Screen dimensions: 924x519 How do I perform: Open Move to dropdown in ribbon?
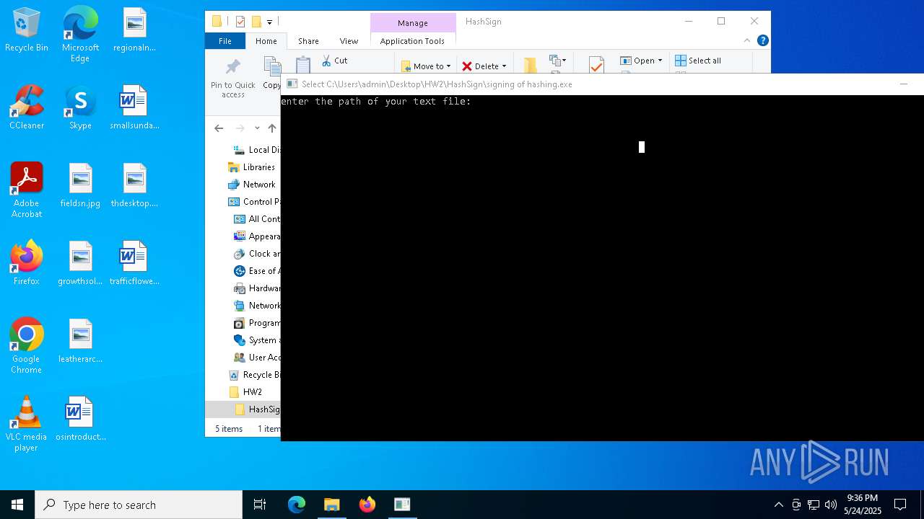pyautogui.click(x=426, y=66)
